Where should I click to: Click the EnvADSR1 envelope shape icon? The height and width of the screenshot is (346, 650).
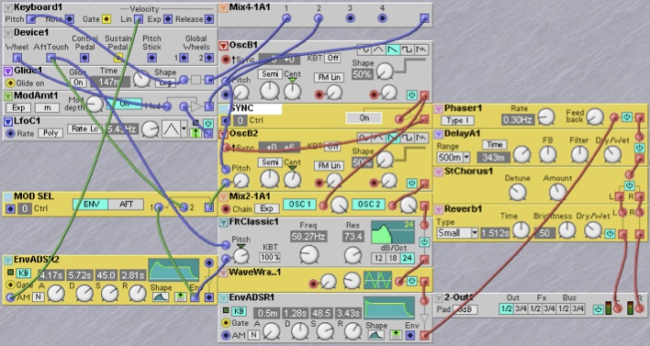376,334
